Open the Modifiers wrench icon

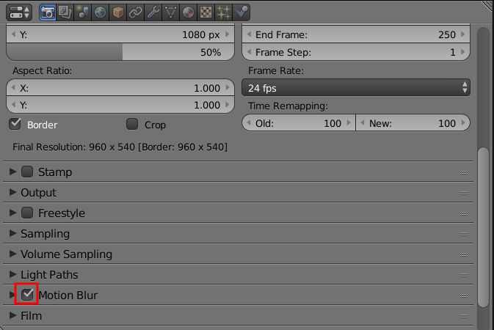(x=153, y=12)
